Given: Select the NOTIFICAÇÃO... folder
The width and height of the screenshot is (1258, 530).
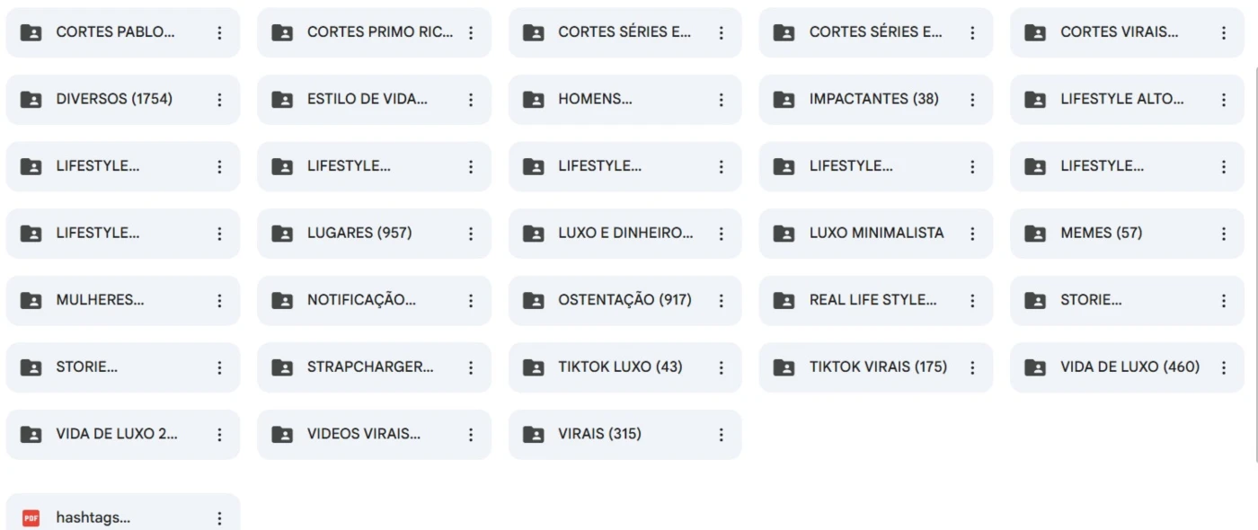Looking at the screenshot, I should click(374, 301).
